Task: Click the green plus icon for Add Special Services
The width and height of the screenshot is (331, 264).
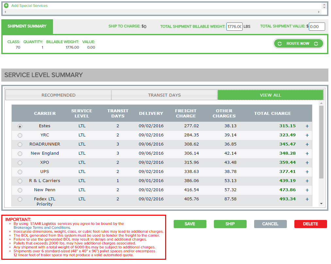Action: (x=6, y=6)
